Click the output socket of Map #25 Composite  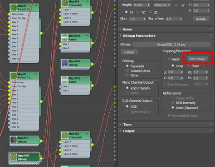coord(92,145)
